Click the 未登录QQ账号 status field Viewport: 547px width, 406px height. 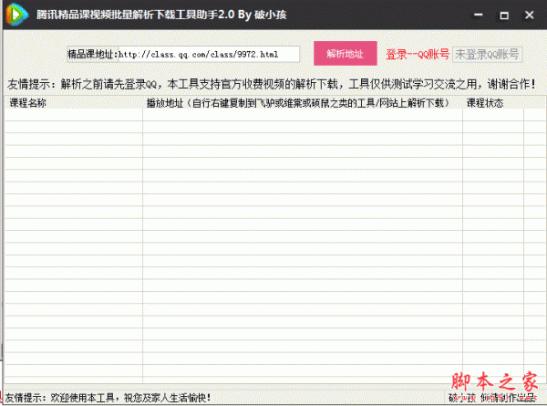(487, 55)
